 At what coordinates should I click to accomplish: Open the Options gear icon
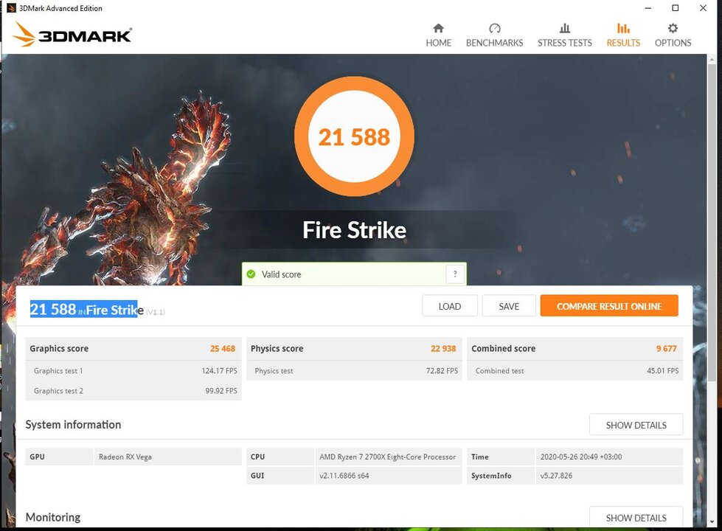[x=673, y=29]
